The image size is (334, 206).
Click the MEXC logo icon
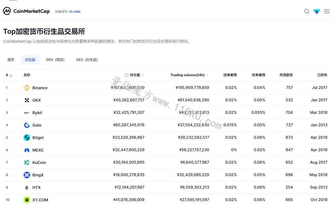27,150
